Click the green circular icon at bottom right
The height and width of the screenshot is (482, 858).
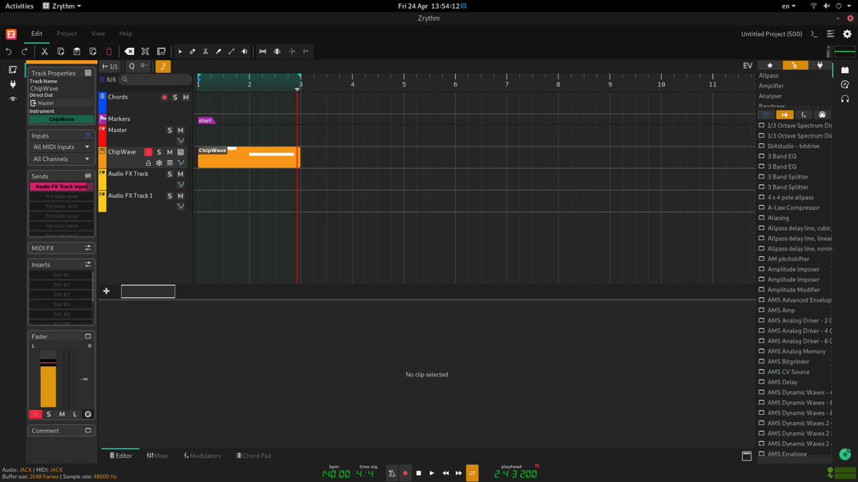click(845, 454)
